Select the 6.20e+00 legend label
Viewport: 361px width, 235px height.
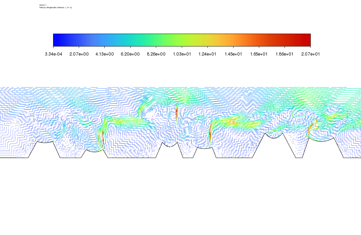point(131,54)
